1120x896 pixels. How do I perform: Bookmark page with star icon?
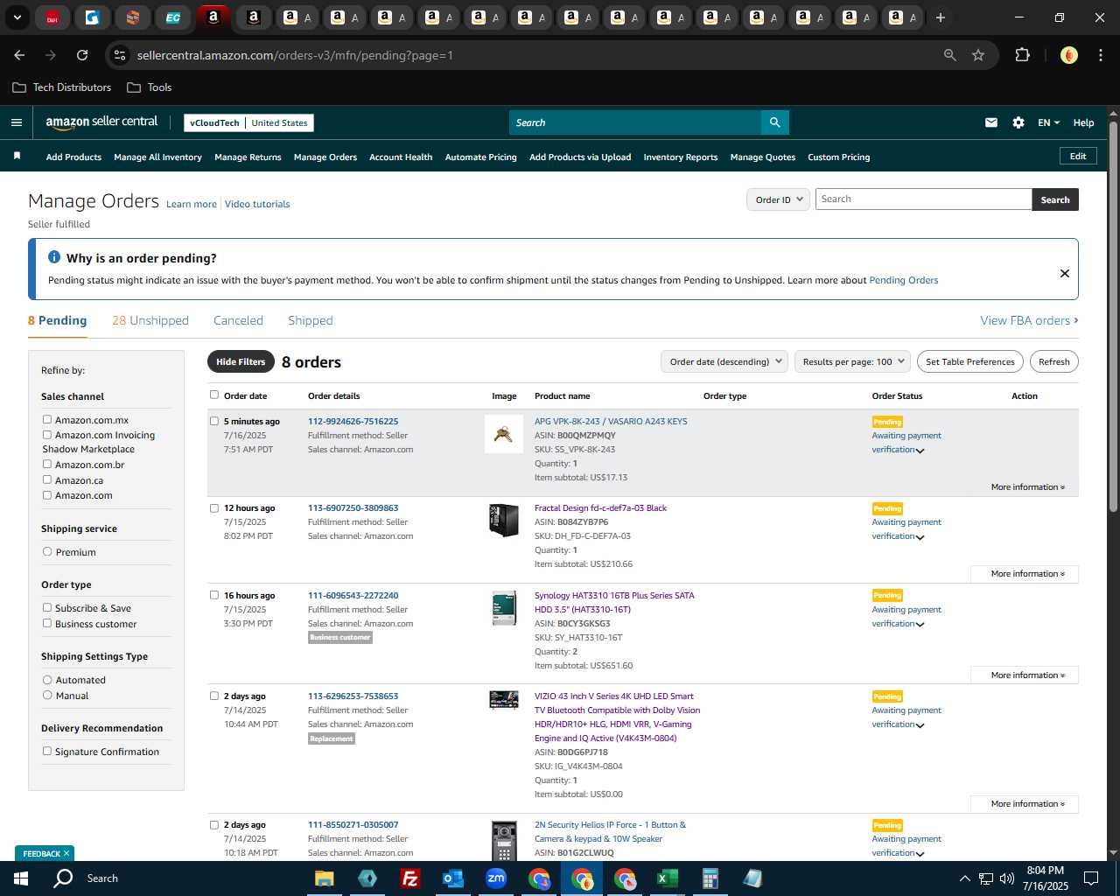point(978,55)
